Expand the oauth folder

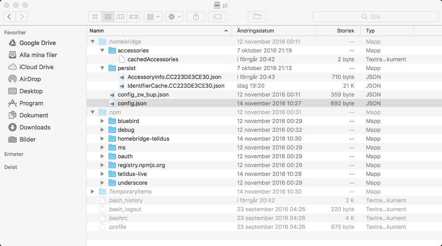pos(102,156)
